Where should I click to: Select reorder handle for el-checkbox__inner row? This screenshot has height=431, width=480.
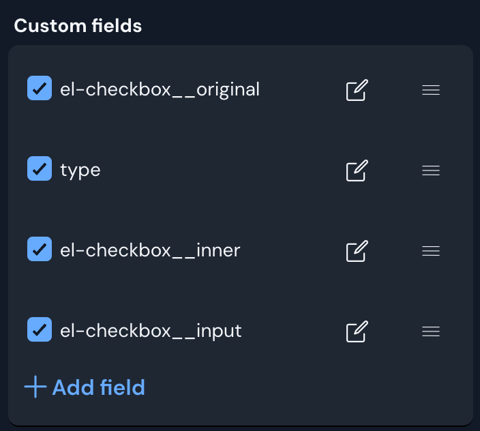[x=431, y=251]
